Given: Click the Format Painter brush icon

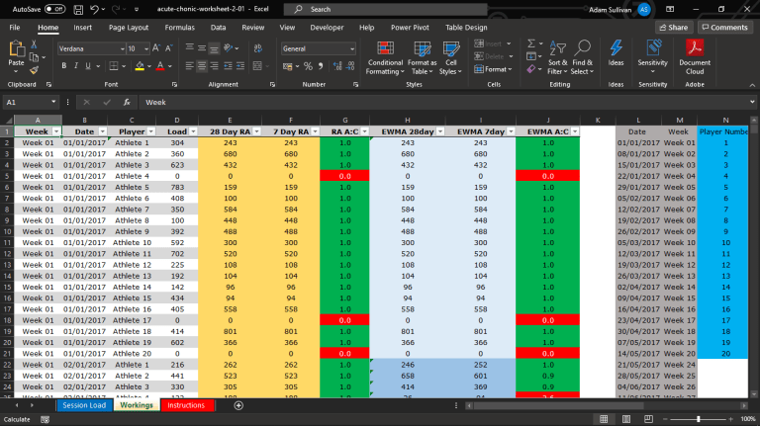Looking at the screenshot, I should click(x=34, y=71).
